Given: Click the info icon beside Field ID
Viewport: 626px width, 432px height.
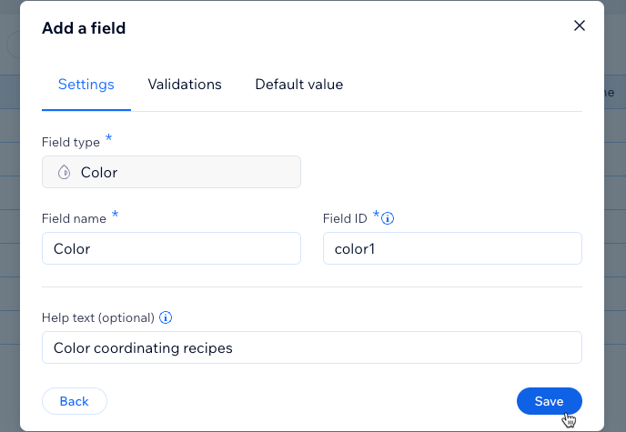Looking at the screenshot, I should tap(388, 218).
